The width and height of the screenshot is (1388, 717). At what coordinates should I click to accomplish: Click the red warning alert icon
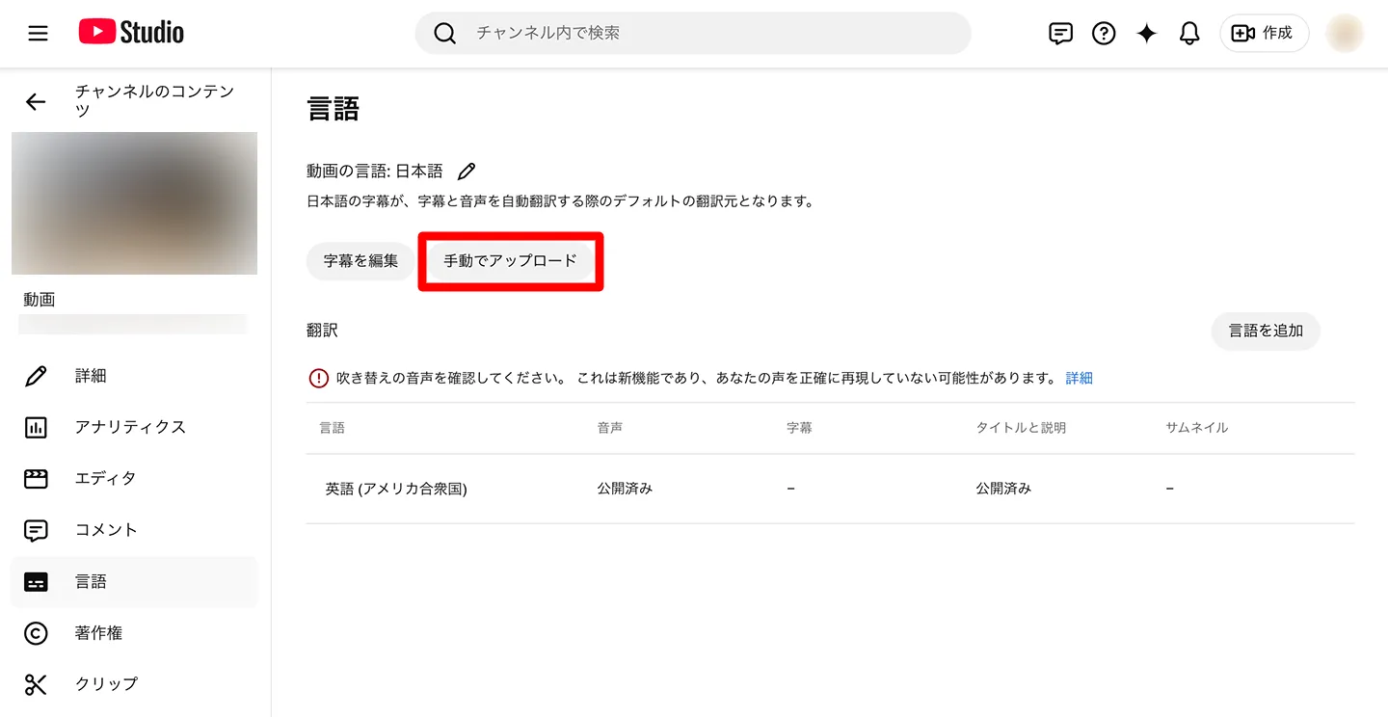click(318, 379)
